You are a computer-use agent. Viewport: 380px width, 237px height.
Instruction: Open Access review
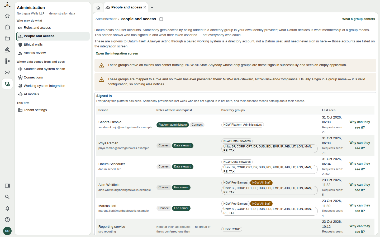tap(53, 53)
